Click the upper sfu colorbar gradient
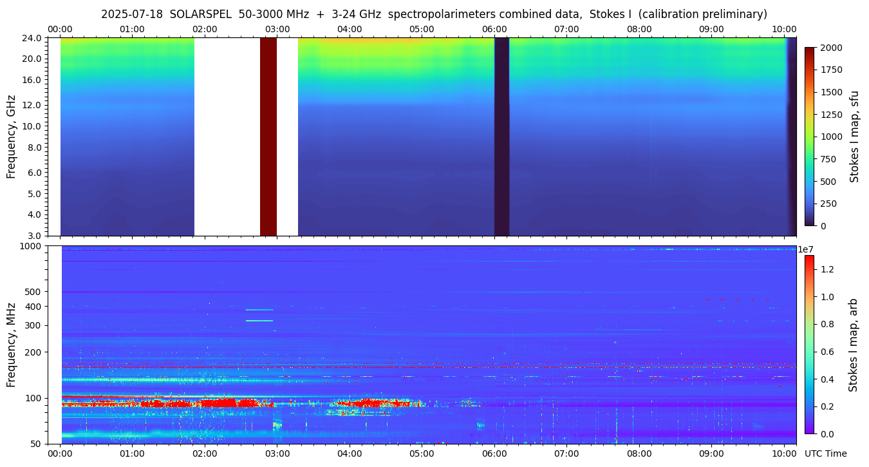Viewport: 869px width, 467px height. point(809,137)
